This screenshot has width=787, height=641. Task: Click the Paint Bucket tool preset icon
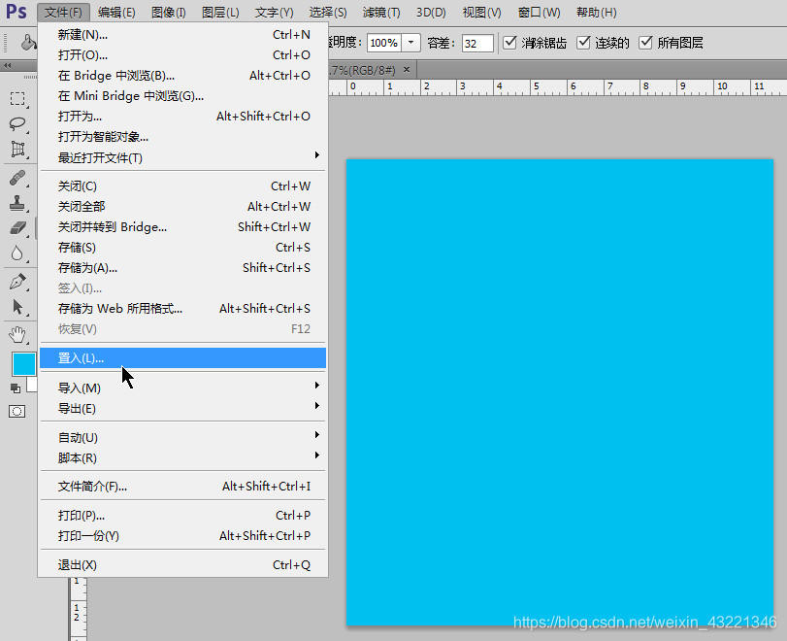[x=28, y=43]
